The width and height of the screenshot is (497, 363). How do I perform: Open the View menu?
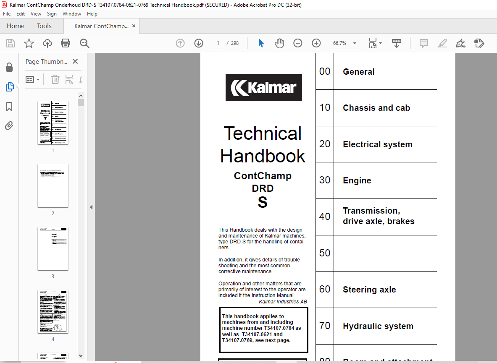[x=36, y=14]
